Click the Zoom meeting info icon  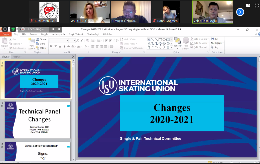5,29
